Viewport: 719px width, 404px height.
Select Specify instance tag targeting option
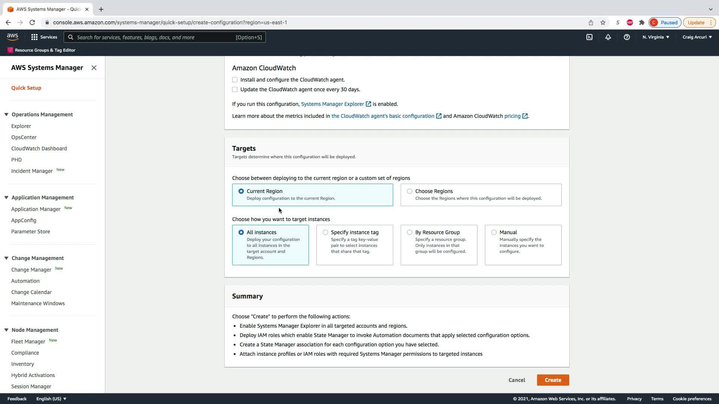[325, 232]
